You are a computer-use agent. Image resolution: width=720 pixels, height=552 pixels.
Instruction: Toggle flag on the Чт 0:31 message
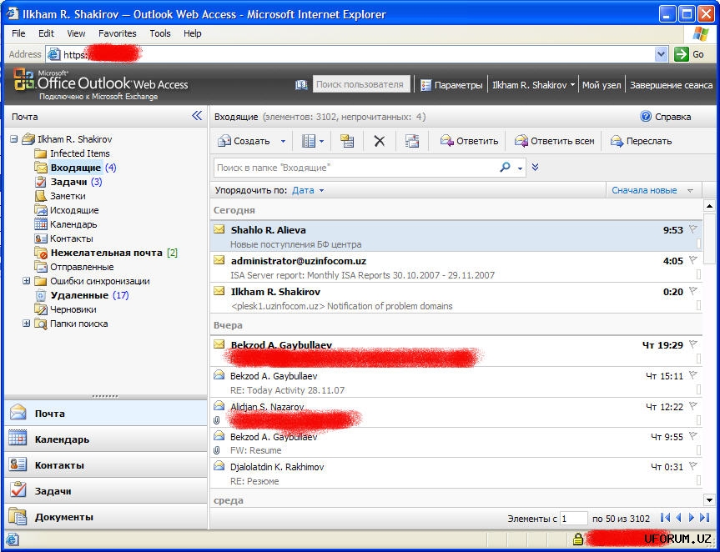click(x=693, y=466)
